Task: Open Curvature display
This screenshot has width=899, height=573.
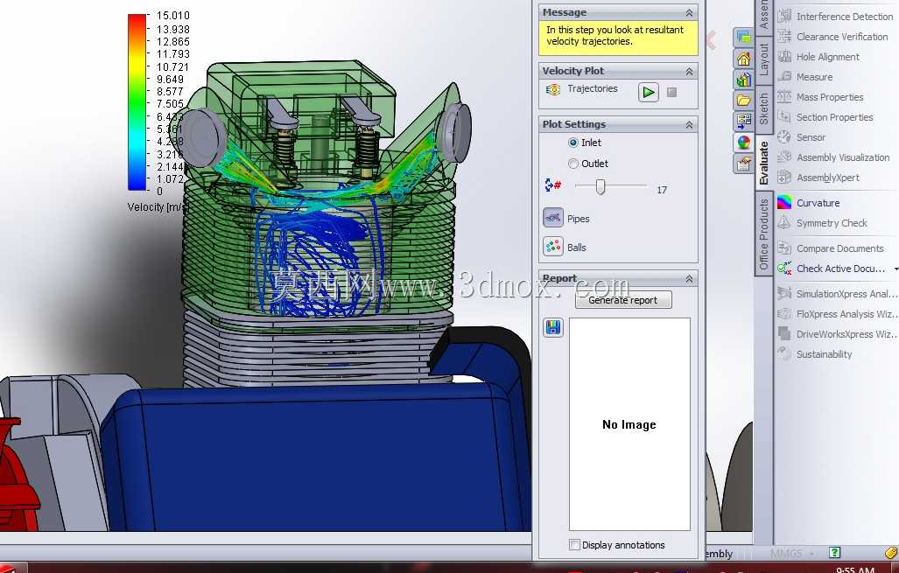Action: tap(809, 203)
